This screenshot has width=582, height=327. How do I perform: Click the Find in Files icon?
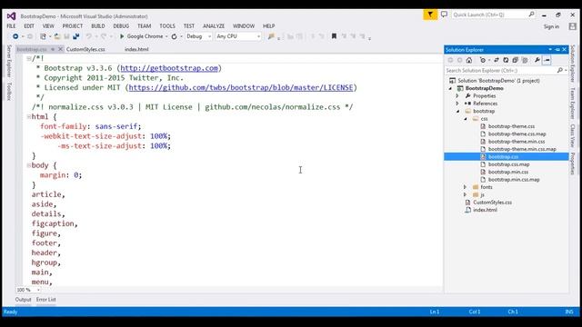coord(271,36)
